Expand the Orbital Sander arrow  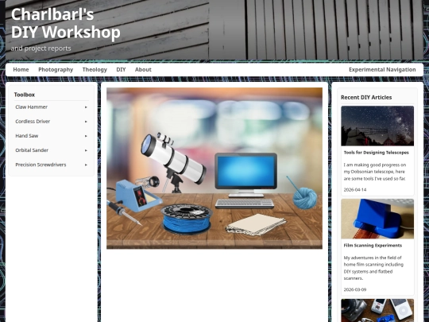click(86, 150)
